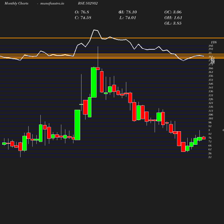
Task: Click the 51 price axis label
Action: [x=210, y=157]
